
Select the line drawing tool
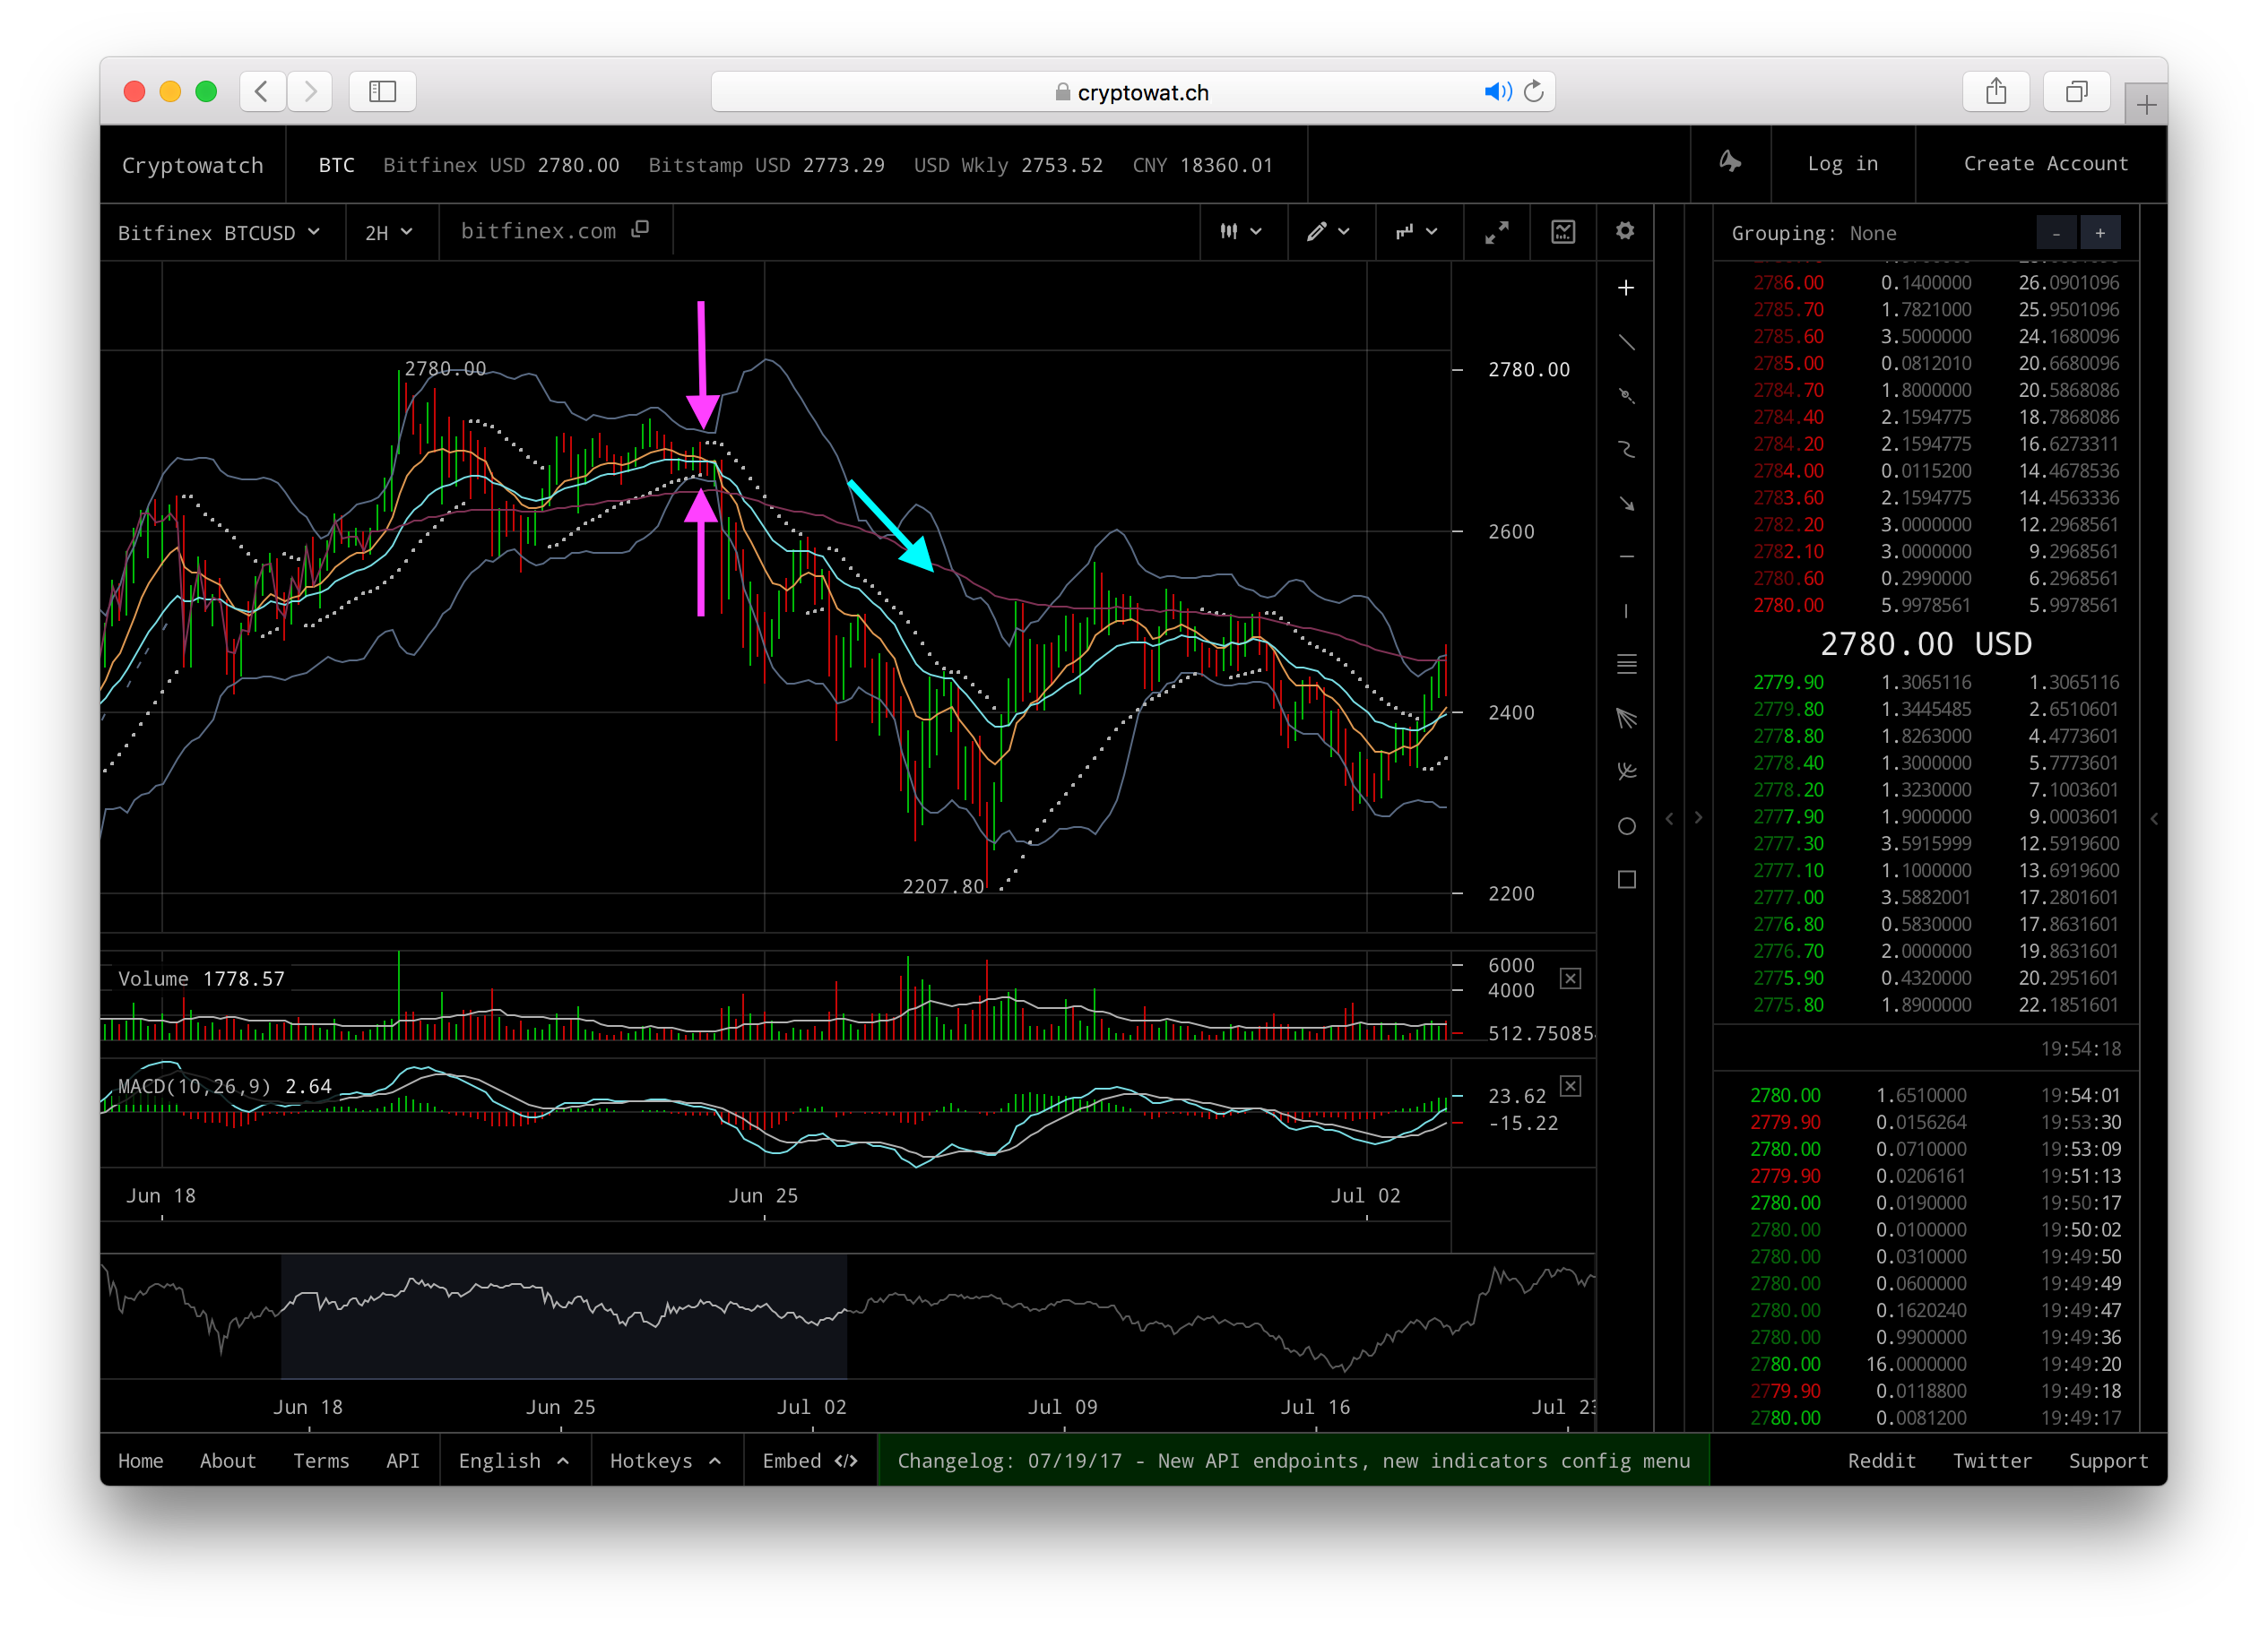pos(1626,343)
